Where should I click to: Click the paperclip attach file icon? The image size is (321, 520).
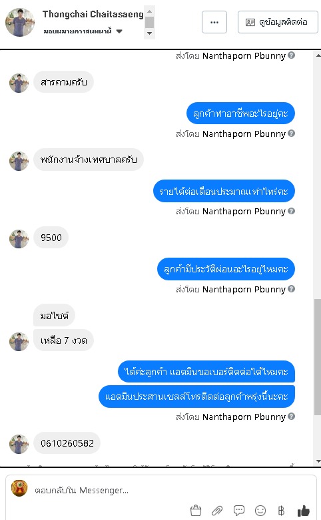pyautogui.click(x=217, y=511)
